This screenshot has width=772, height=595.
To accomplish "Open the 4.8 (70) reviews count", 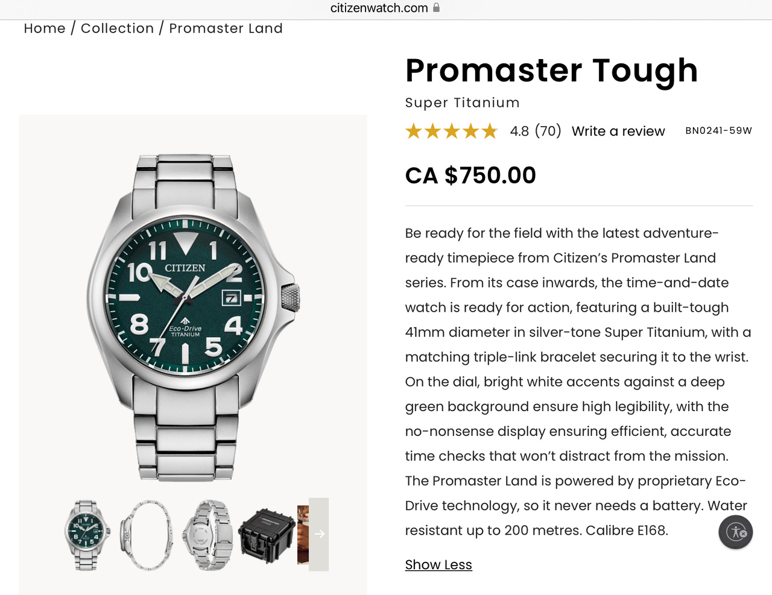I will [536, 131].
